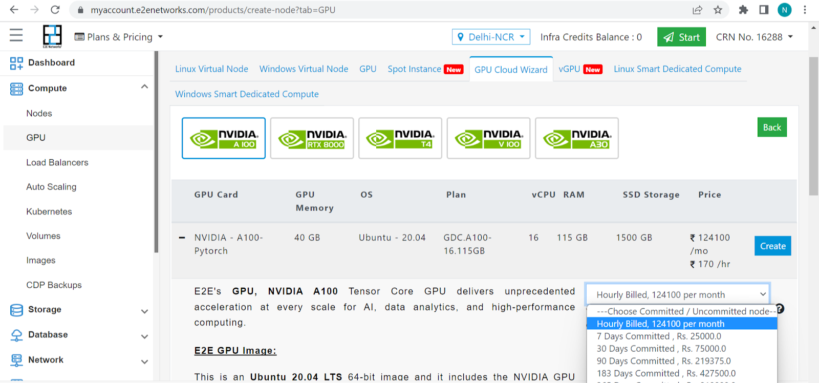Image resolution: width=819 pixels, height=383 pixels.
Task: Choose 7 Days Committed, Rs. 25000.0
Action: 682,336
